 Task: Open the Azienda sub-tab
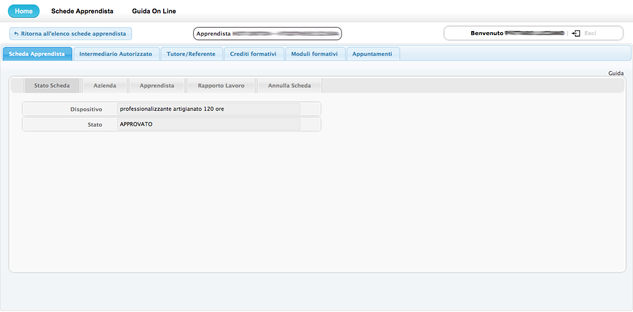pyautogui.click(x=105, y=86)
